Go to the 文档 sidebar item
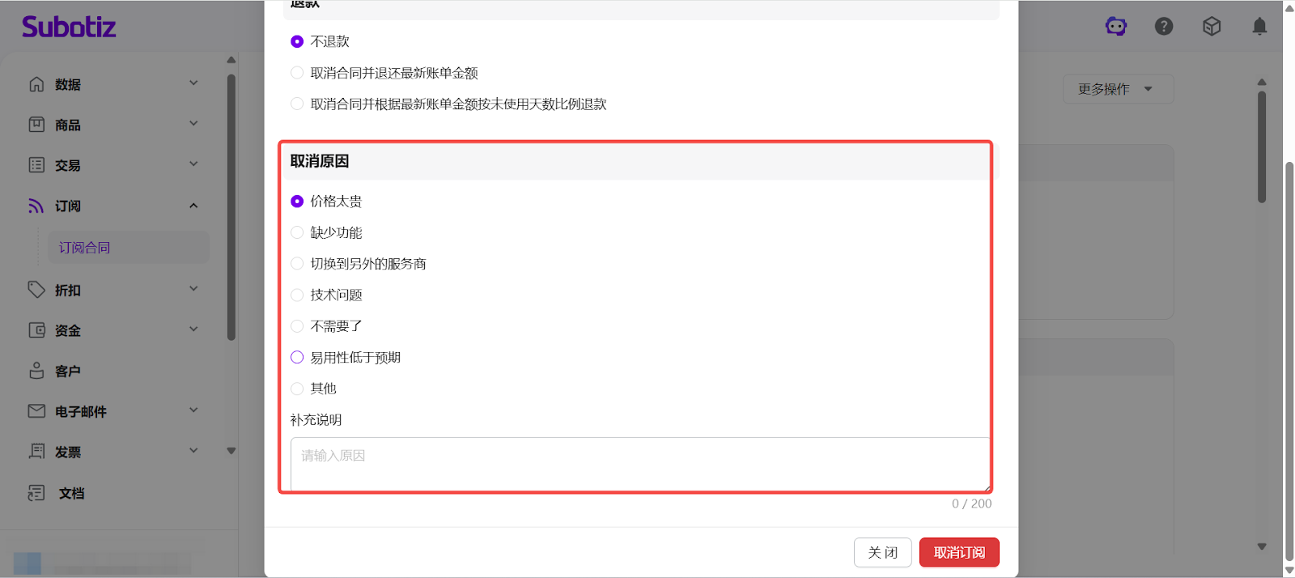The image size is (1295, 578). (71, 493)
